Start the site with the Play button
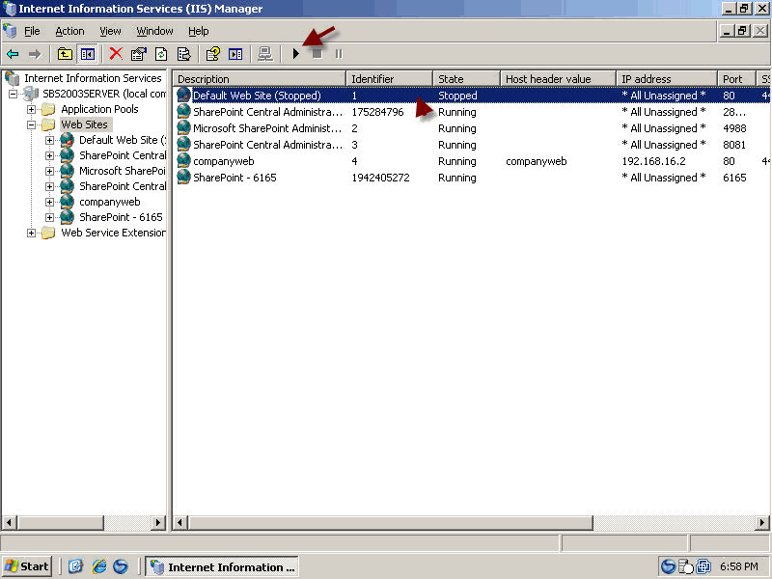 (x=296, y=54)
